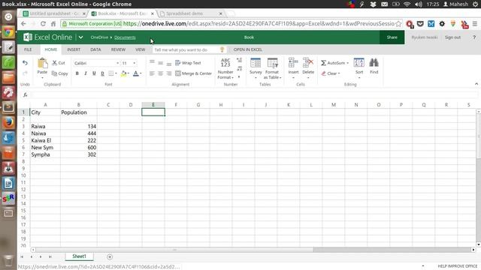Click Merge & Center
This screenshot has width=481, height=270.
[x=194, y=73]
